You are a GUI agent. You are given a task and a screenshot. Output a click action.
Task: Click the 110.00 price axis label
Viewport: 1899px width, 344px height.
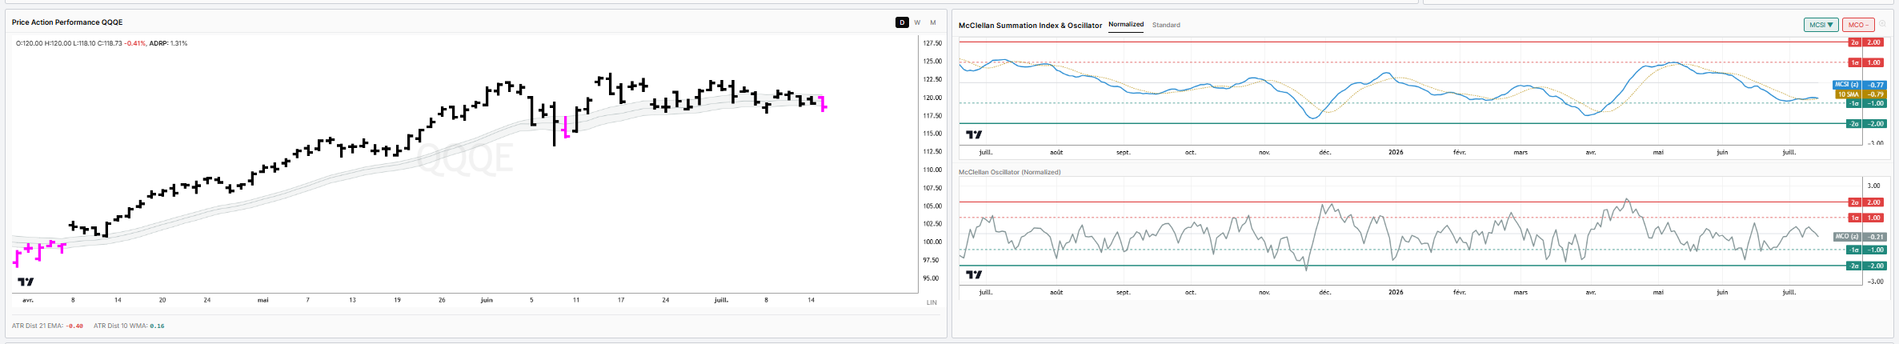click(x=931, y=170)
